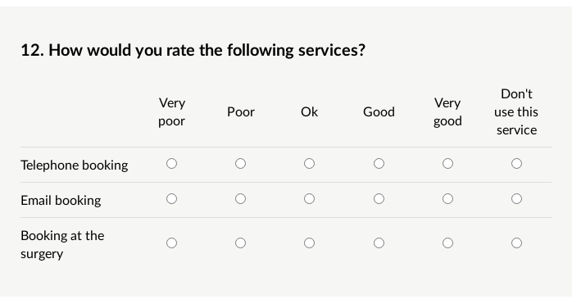
Task: Click the Telephone booking row label
Action: pos(74,166)
